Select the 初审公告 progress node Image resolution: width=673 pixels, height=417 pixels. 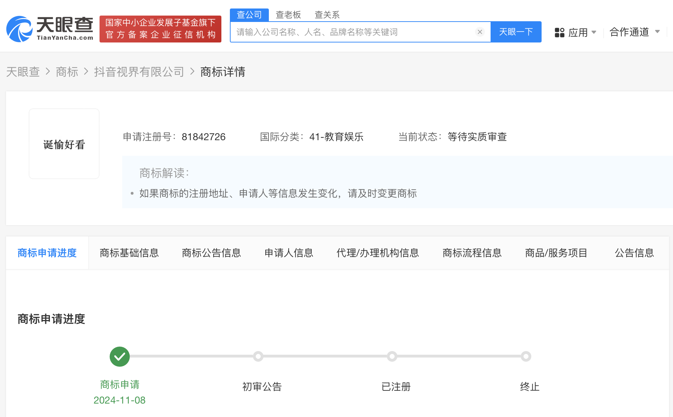[x=258, y=356]
